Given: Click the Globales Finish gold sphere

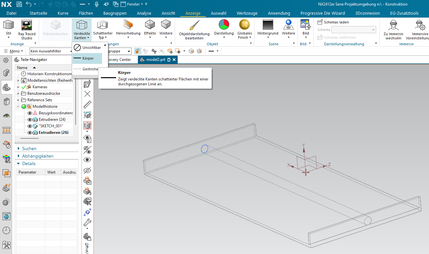Looking at the screenshot, I should 244,25.
